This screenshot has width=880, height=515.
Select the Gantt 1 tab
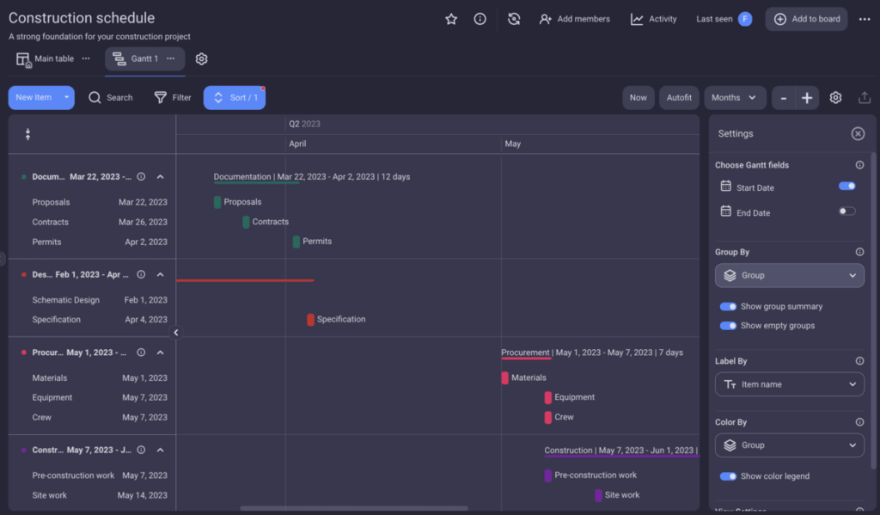(x=136, y=58)
